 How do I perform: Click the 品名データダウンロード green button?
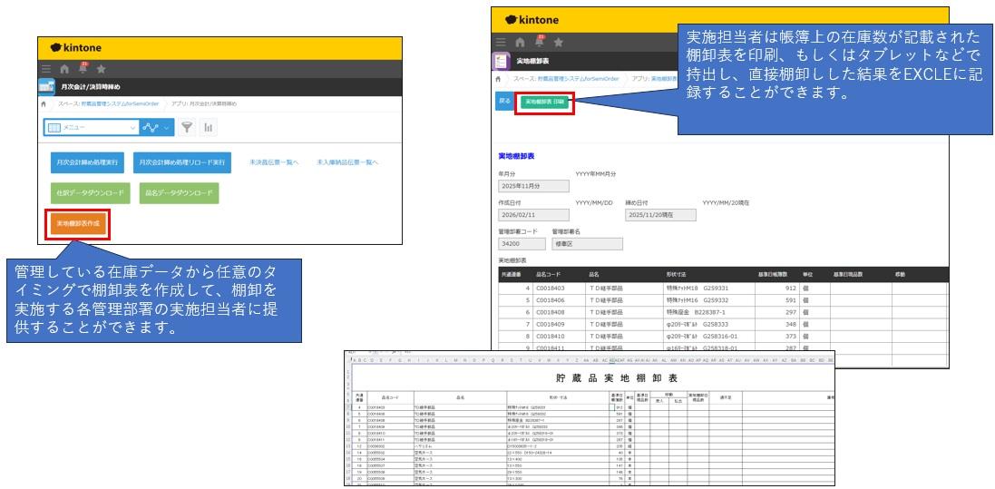[x=179, y=193]
